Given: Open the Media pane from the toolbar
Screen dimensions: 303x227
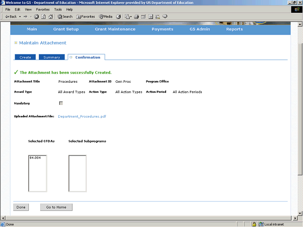Looking at the screenshot, I should click(x=106, y=17).
